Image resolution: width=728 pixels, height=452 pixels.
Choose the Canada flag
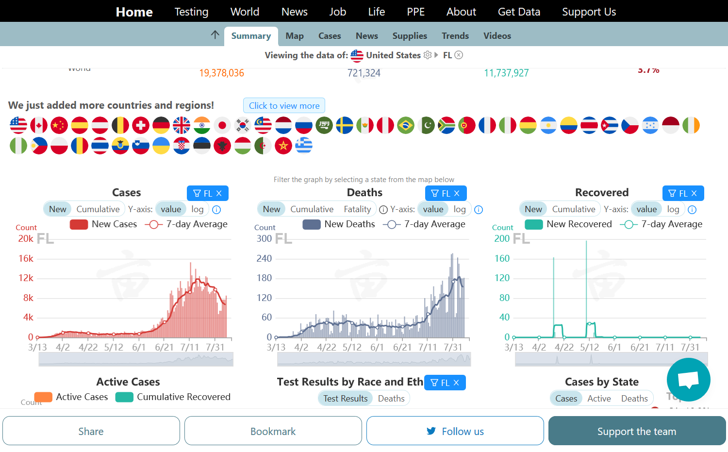pyautogui.click(x=39, y=125)
